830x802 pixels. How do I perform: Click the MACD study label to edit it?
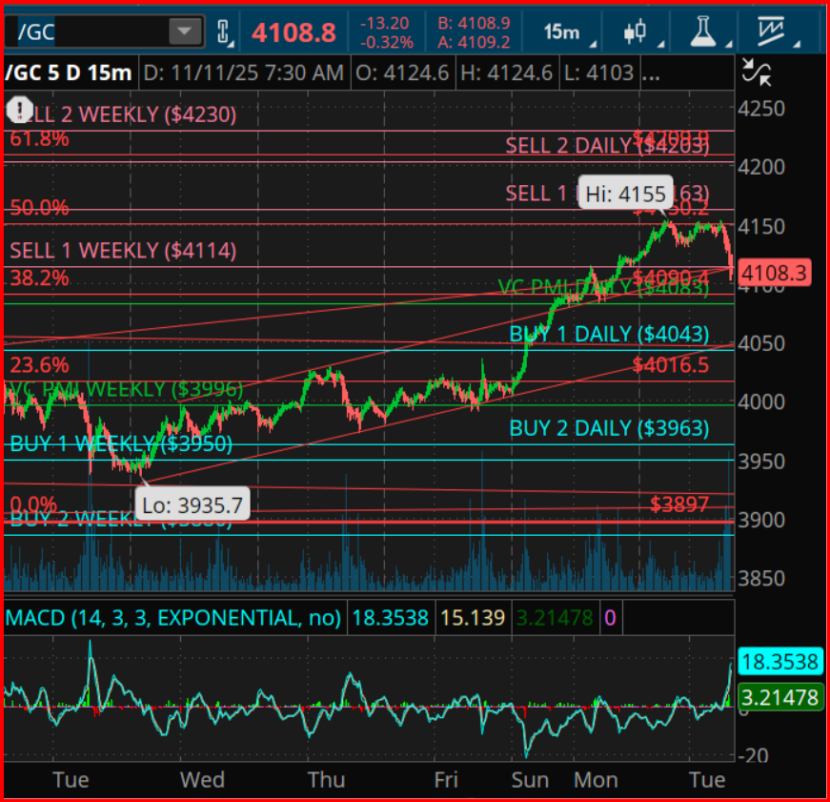(x=172, y=618)
